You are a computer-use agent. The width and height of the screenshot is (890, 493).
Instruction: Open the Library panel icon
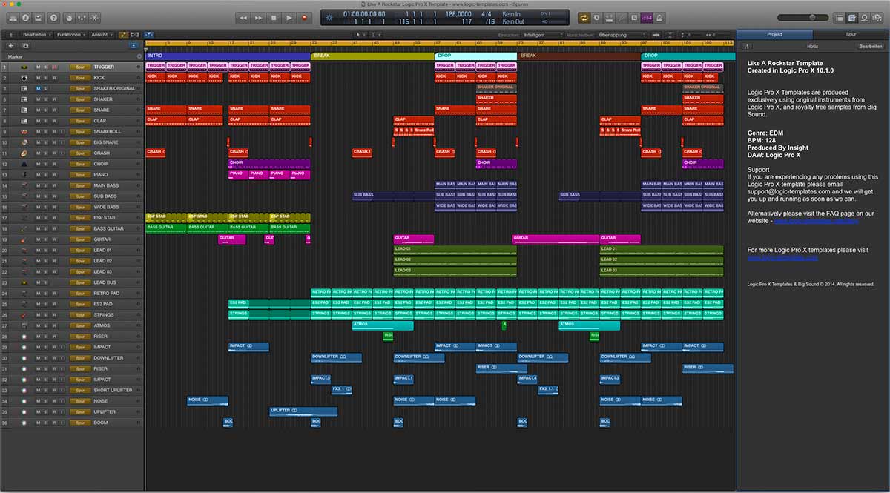[x=13, y=17]
